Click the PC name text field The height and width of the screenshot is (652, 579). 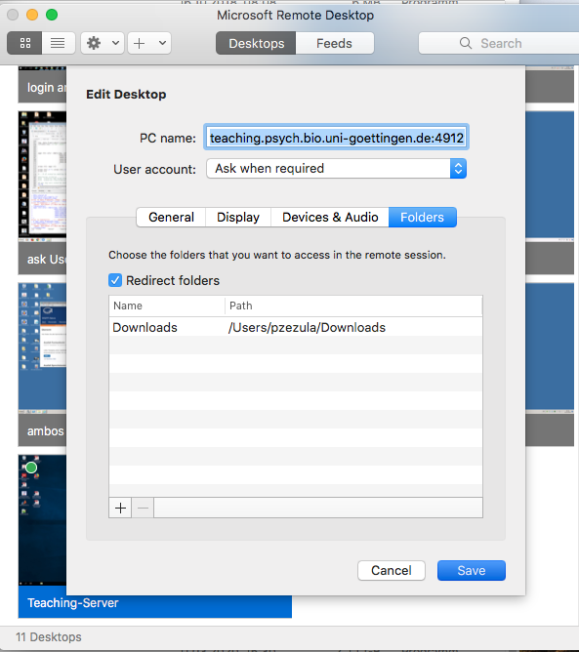click(336, 138)
